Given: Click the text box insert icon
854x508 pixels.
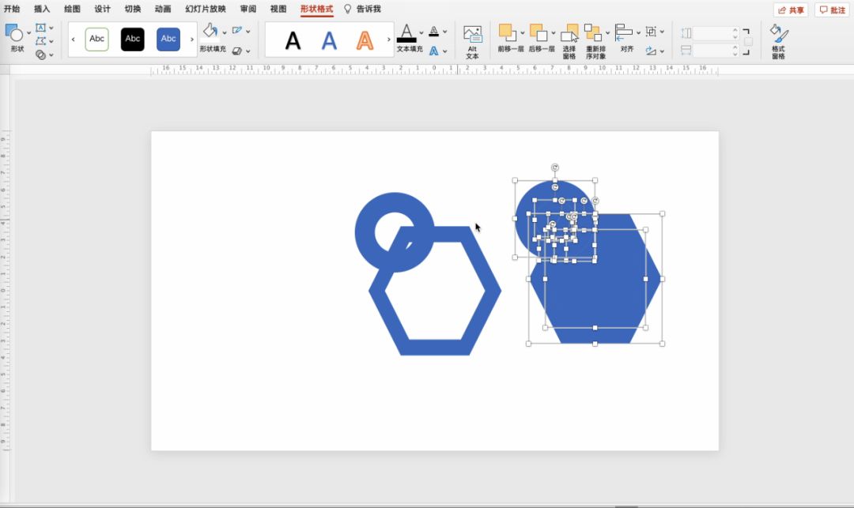Looking at the screenshot, I should click(41, 27).
